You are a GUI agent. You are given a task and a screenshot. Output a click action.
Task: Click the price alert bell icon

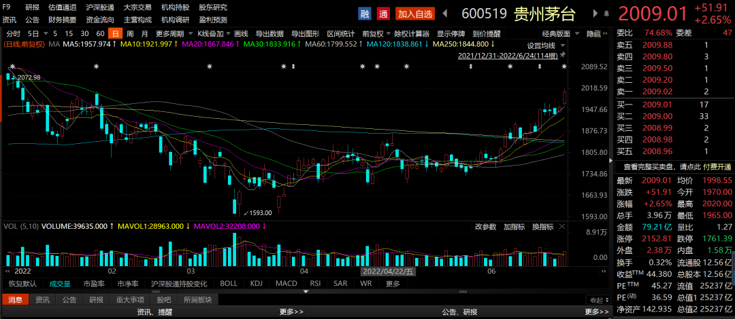pyautogui.click(x=606, y=14)
